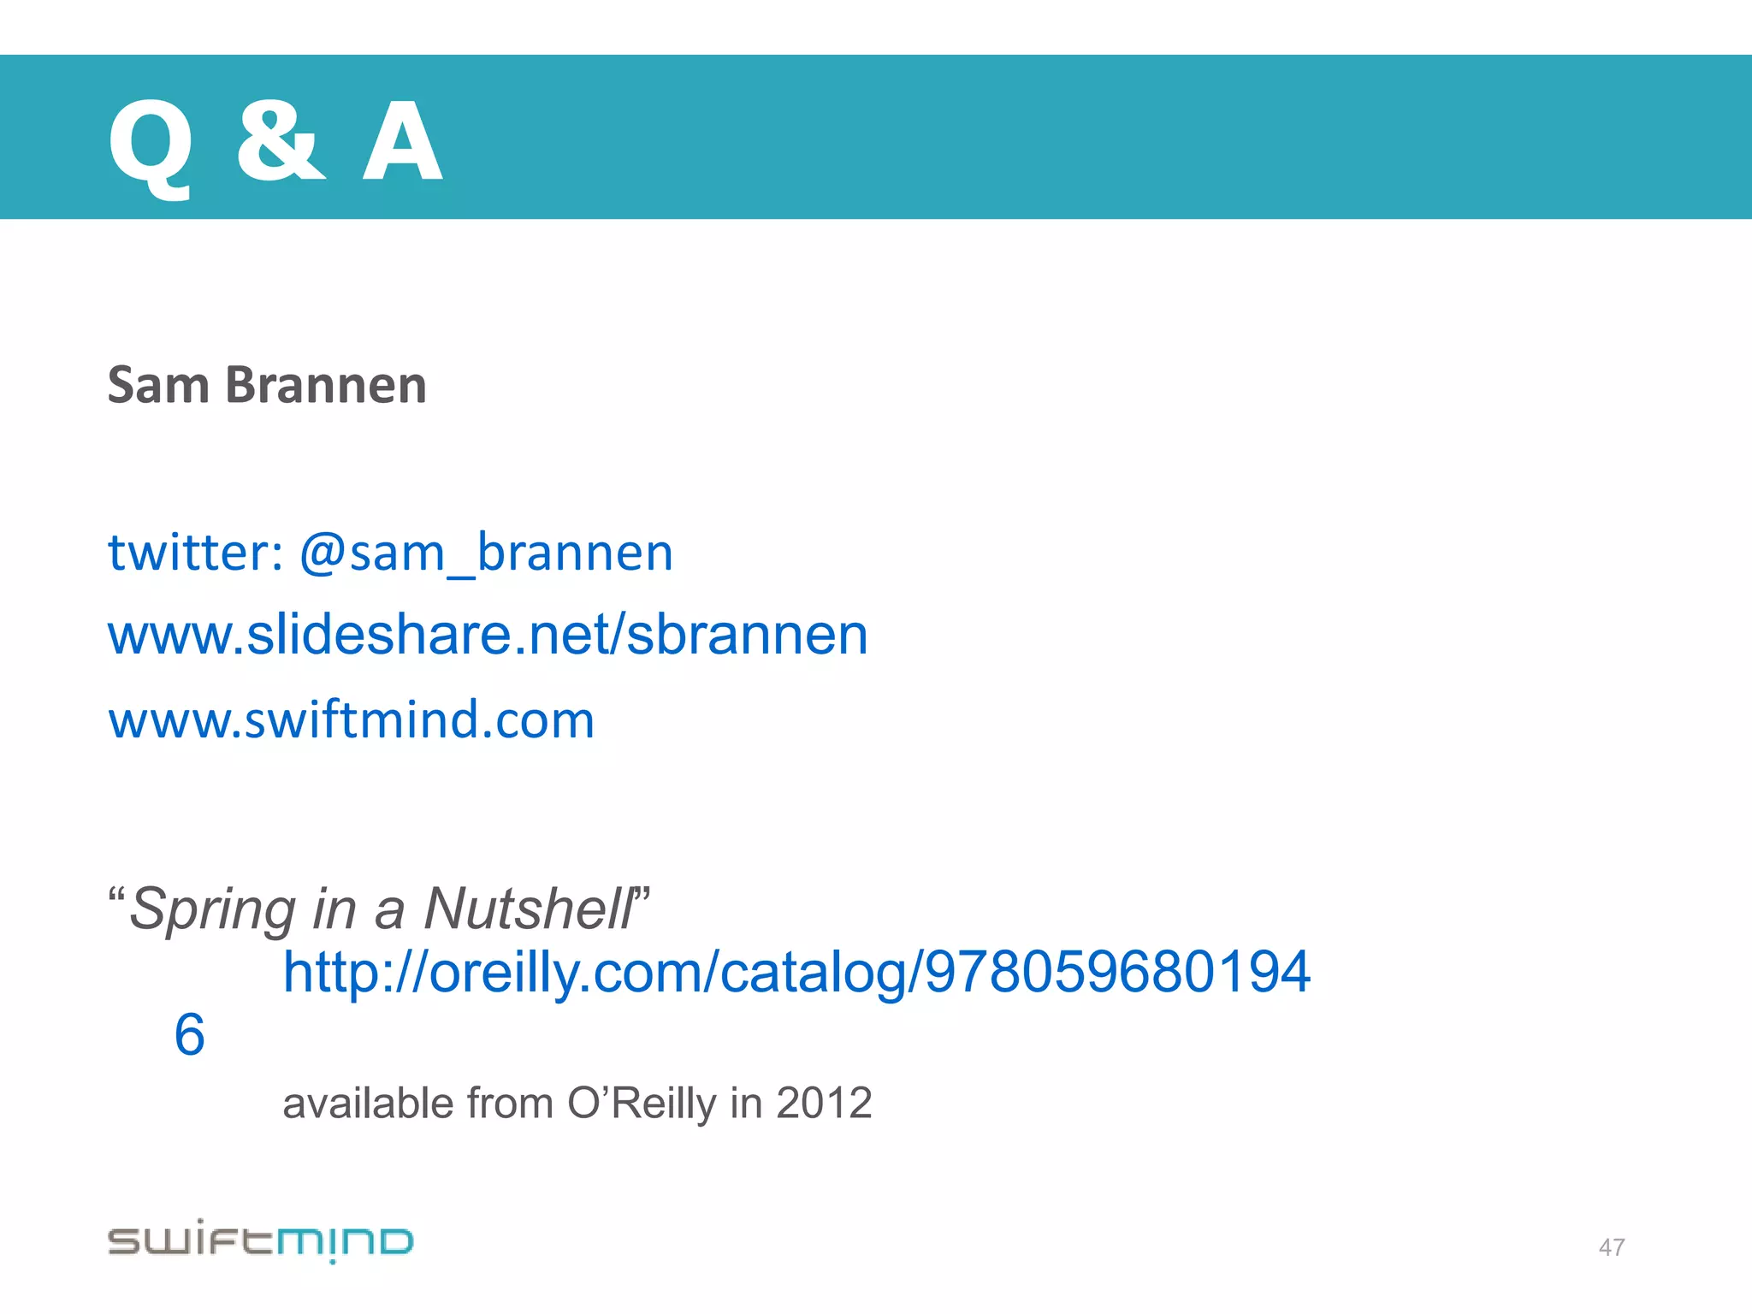Screen dimensions: 1752x1314
Task: Open the oreilly.com catalog URL
Action: 796,973
